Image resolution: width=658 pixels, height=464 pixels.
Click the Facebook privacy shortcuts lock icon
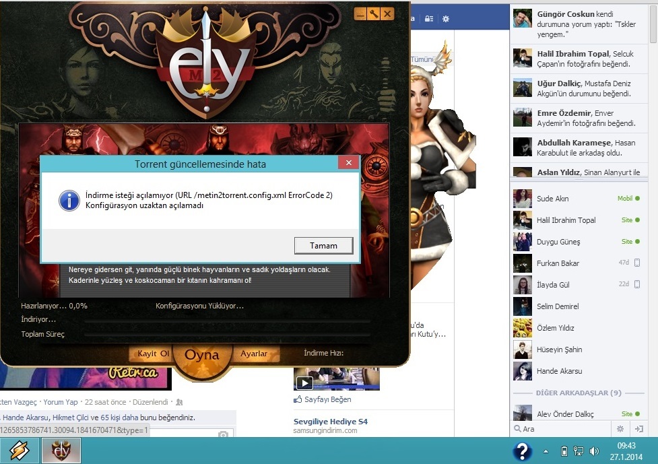[x=429, y=18]
